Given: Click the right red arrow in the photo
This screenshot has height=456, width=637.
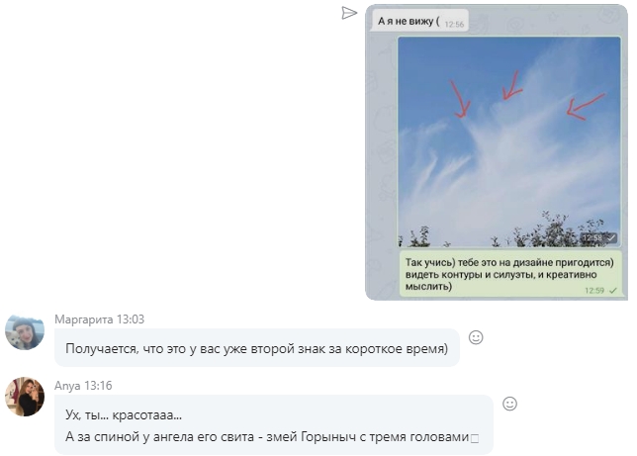Looking at the screenshot, I should pos(586,107).
